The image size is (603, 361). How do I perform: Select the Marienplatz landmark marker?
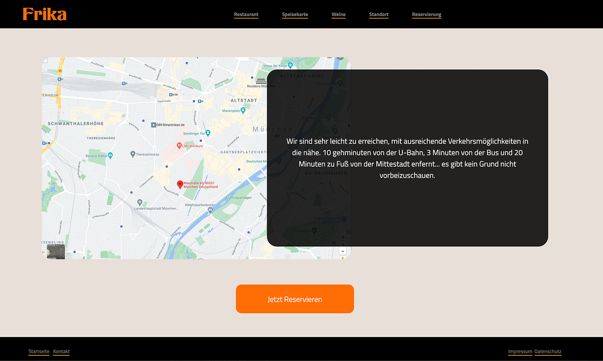[x=243, y=110]
